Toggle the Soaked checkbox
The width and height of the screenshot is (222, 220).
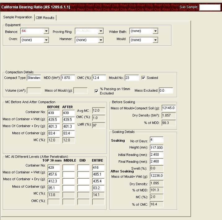point(143,78)
